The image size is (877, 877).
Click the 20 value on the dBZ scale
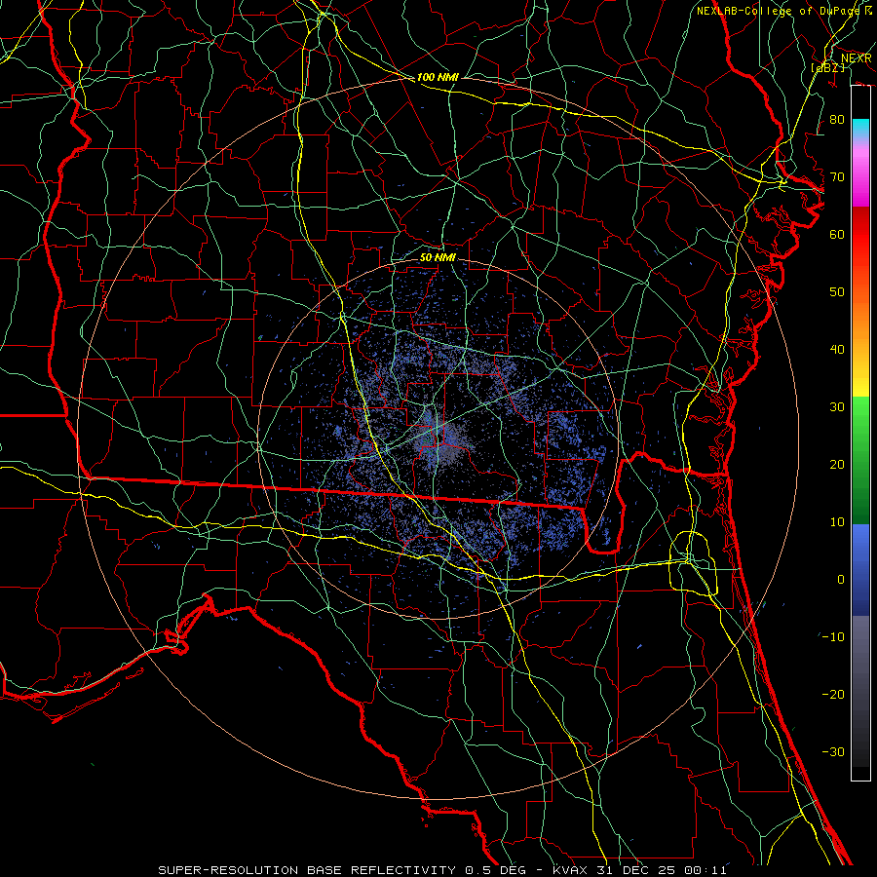837,465
